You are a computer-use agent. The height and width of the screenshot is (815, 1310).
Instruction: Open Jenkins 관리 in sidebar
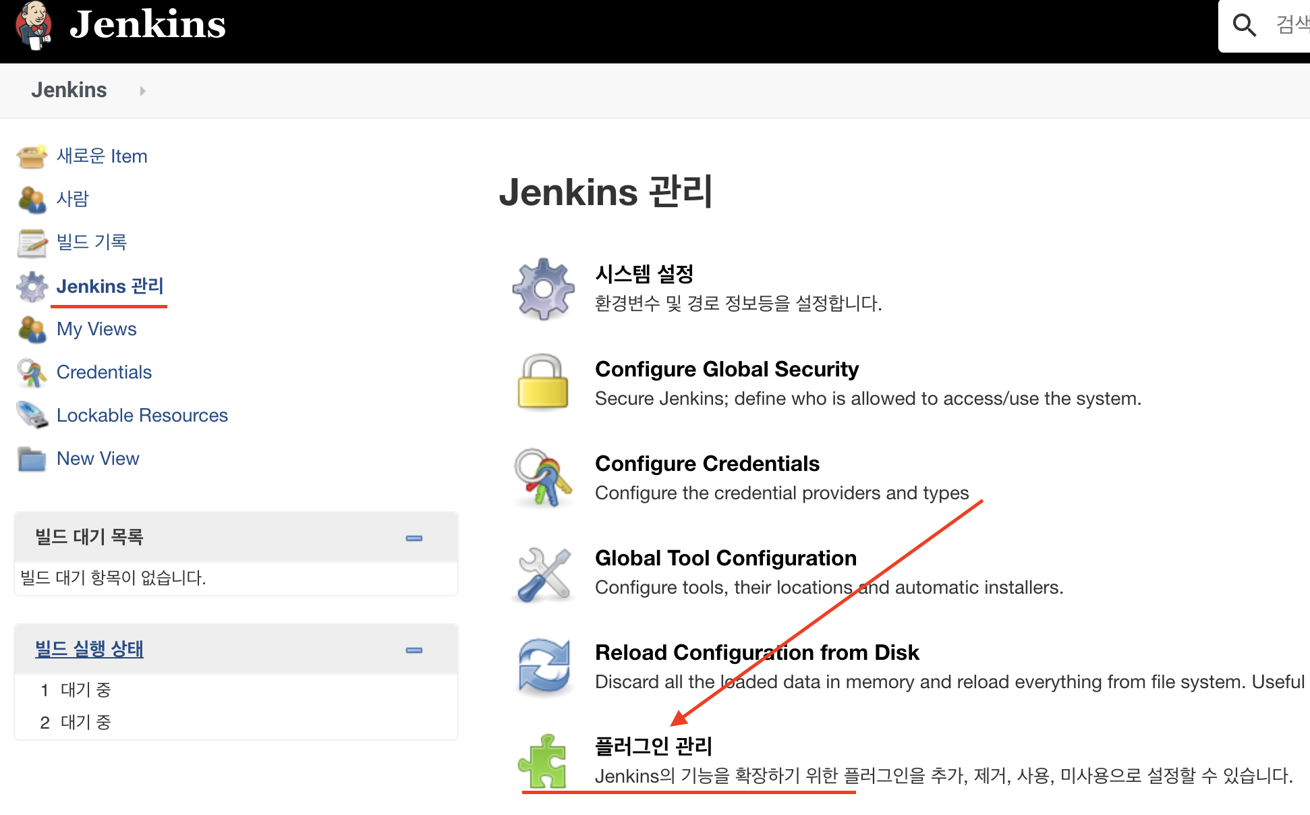pyautogui.click(x=110, y=286)
